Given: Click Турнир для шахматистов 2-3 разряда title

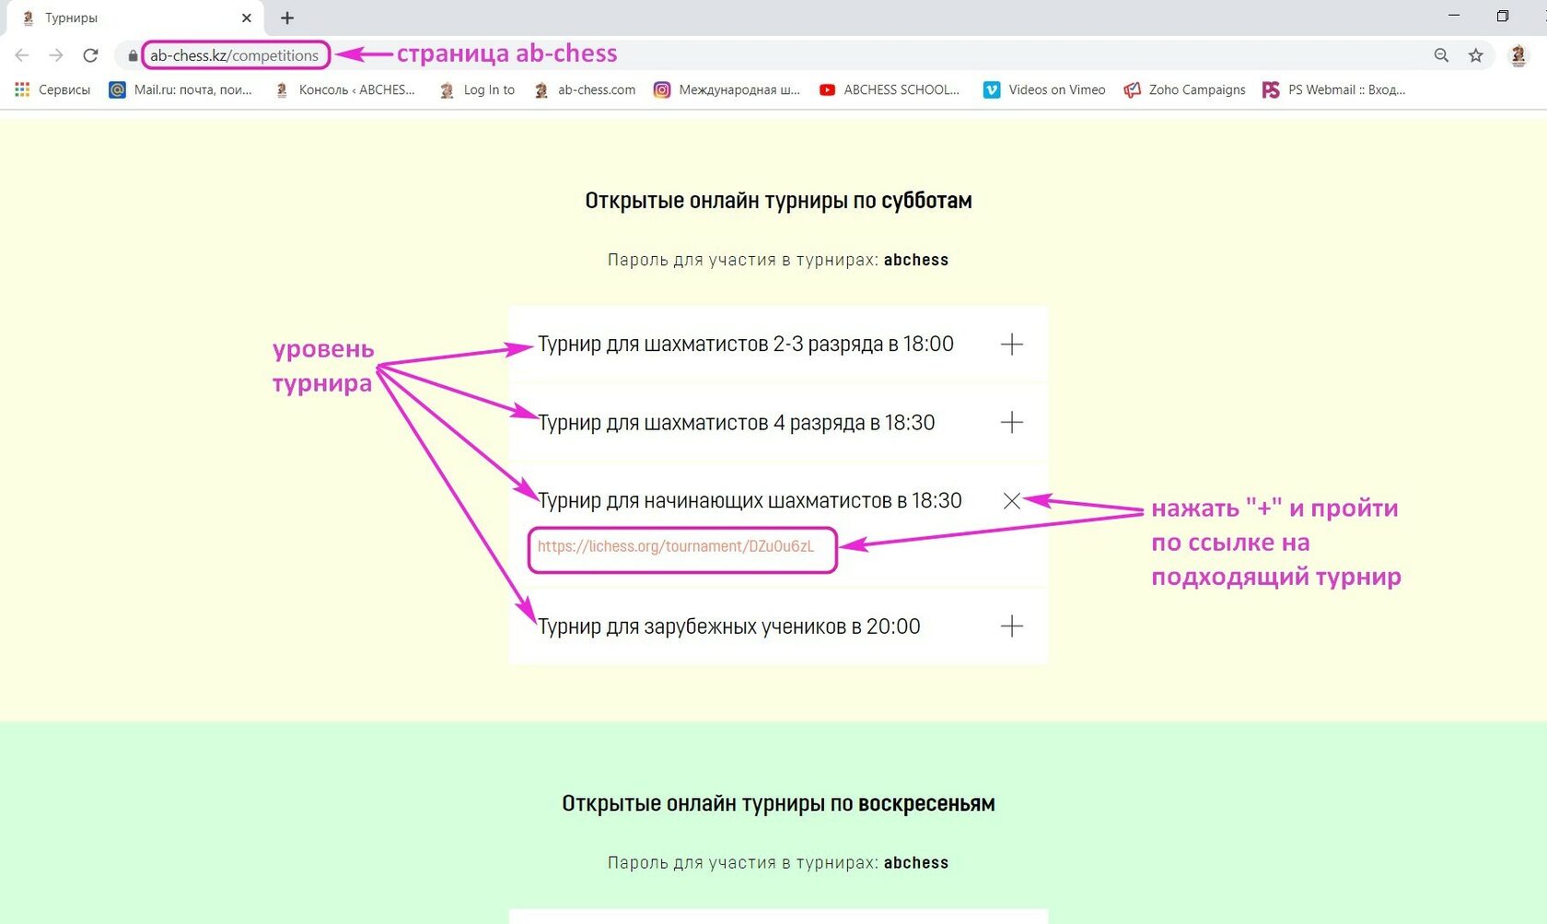Looking at the screenshot, I should (x=745, y=345).
